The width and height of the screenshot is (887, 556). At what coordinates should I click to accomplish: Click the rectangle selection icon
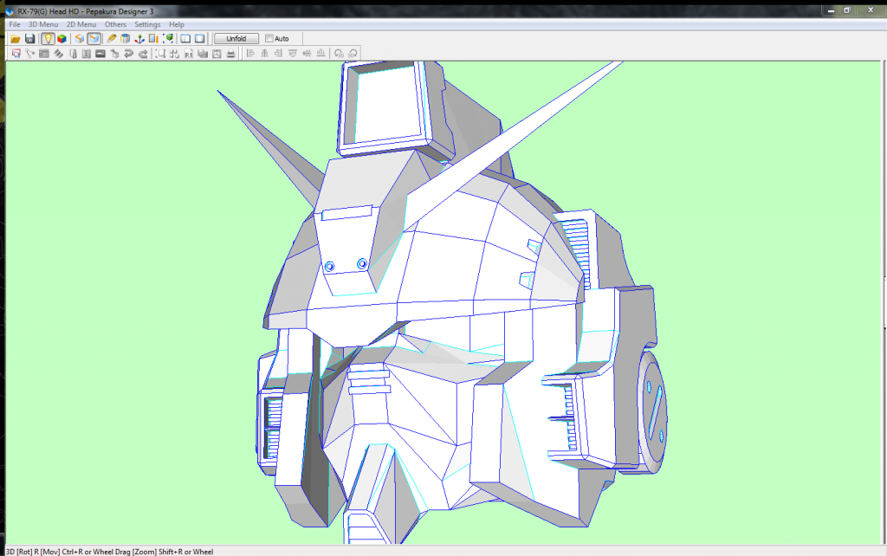(160, 54)
